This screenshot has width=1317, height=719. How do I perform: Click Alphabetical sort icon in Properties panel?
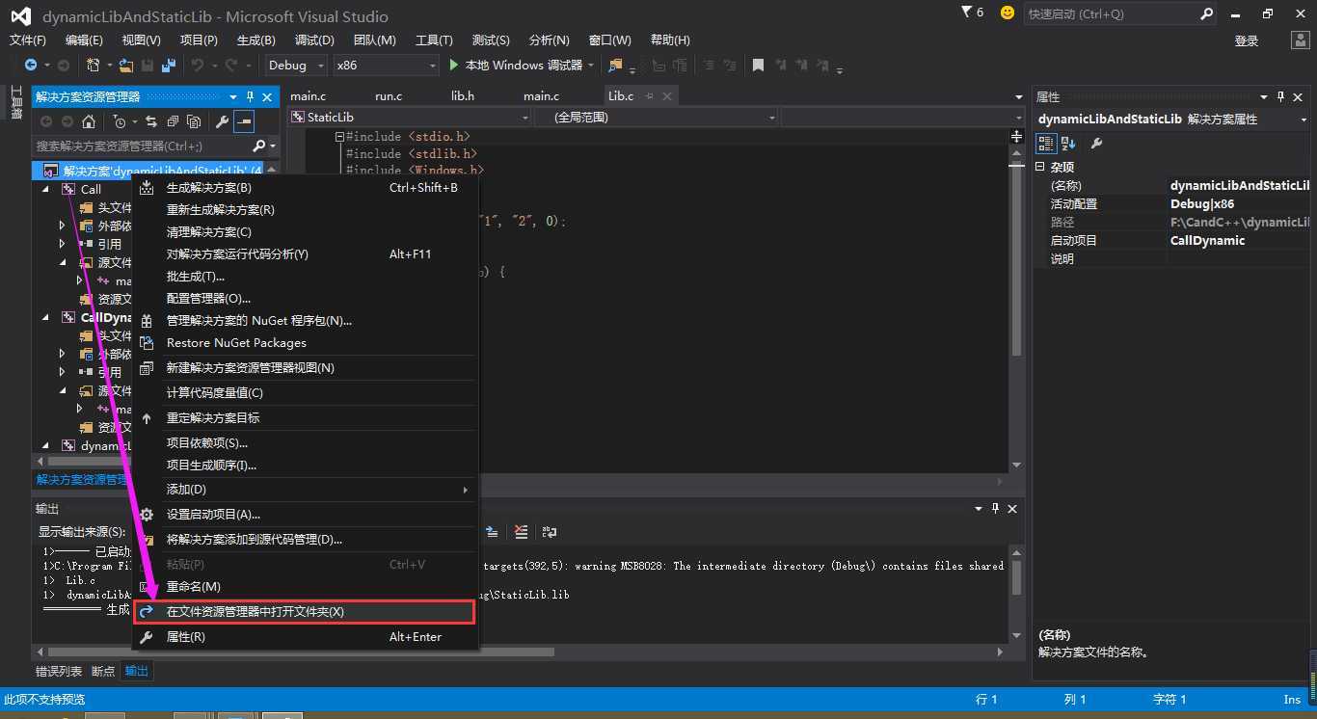(x=1068, y=144)
